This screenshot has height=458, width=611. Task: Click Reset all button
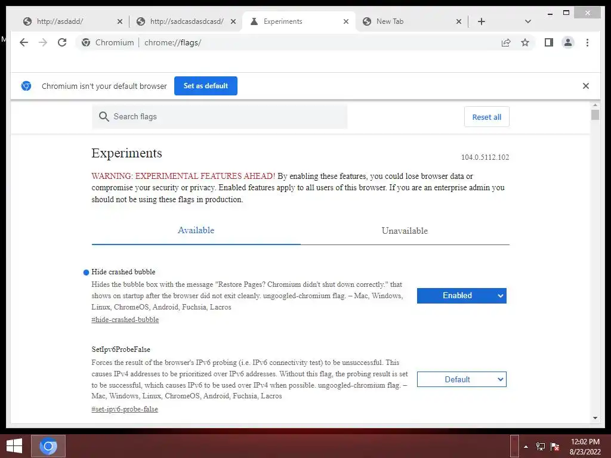[x=487, y=117]
